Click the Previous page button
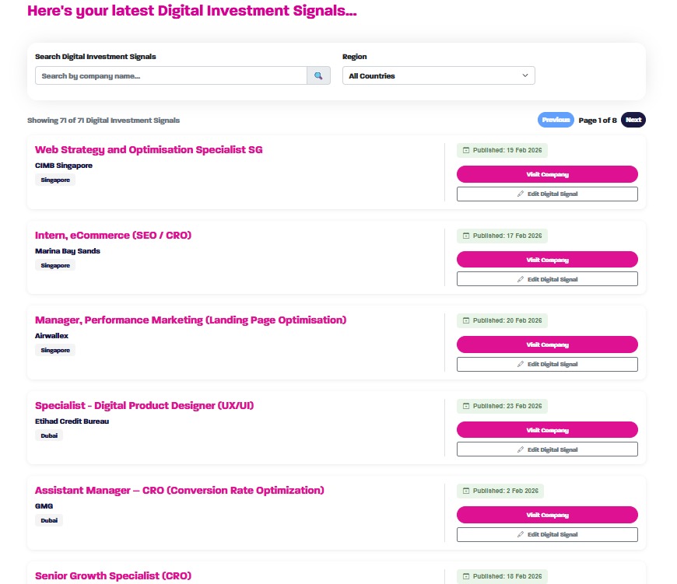 [556, 120]
